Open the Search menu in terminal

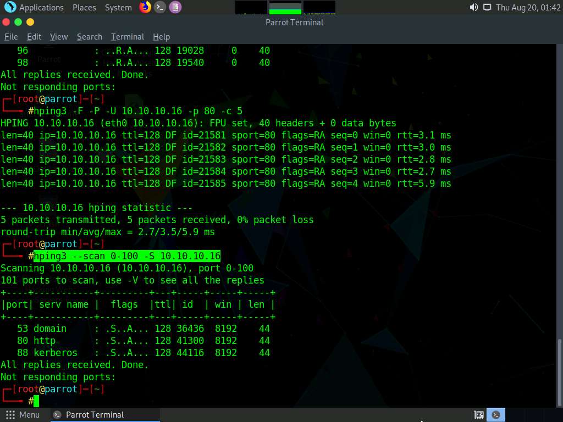(x=90, y=37)
